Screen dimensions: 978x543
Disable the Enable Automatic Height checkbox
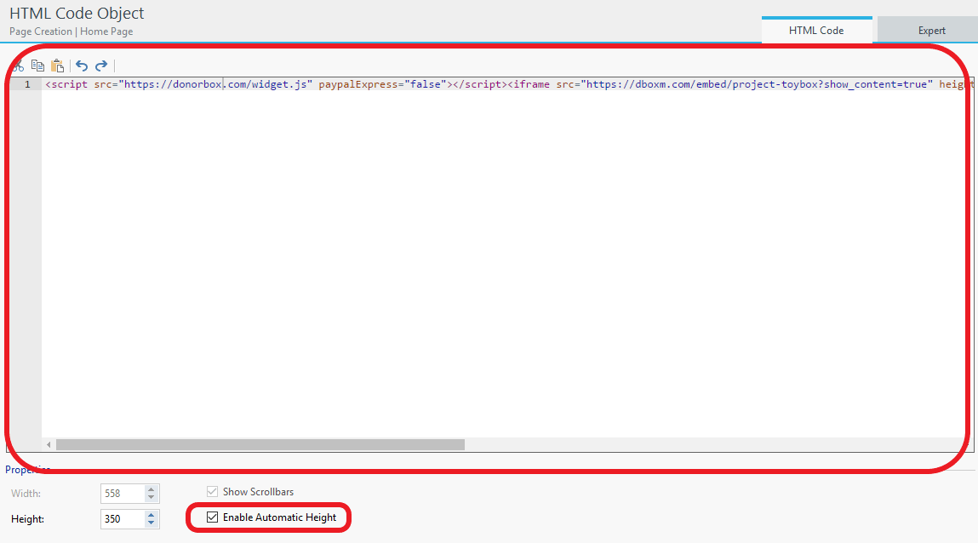pyautogui.click(x=213, y=517)
